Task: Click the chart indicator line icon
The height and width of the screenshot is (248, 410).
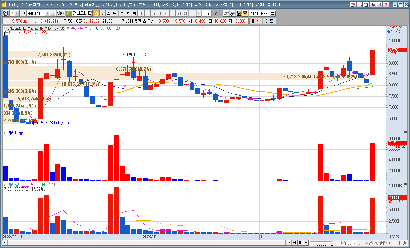Action: (x=233, y=13)
